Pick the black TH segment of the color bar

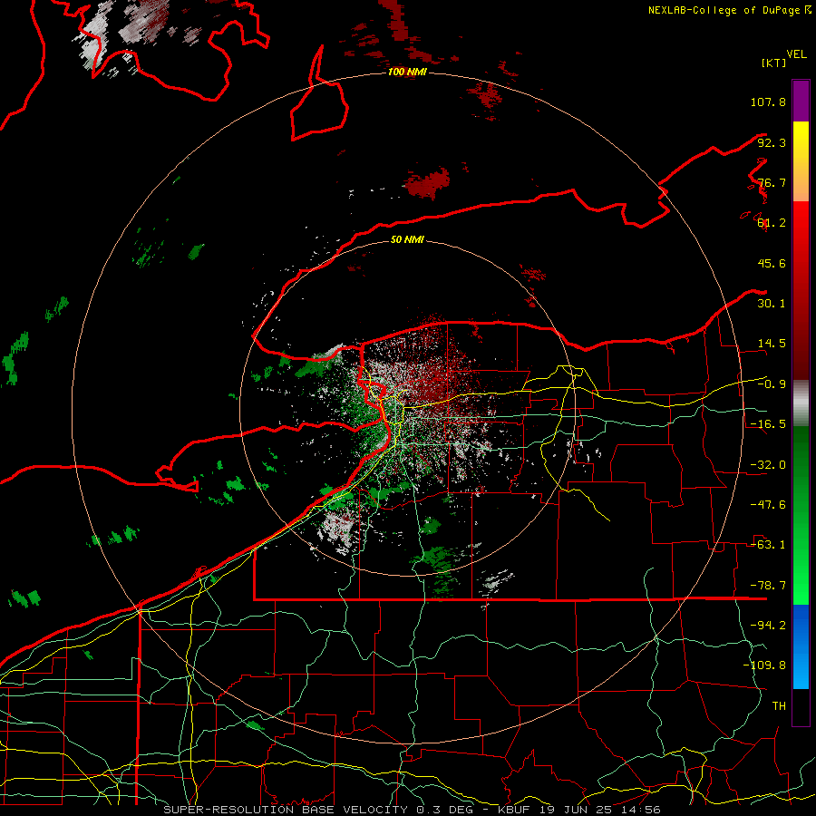pyautogui.click(x=801, y=706)
